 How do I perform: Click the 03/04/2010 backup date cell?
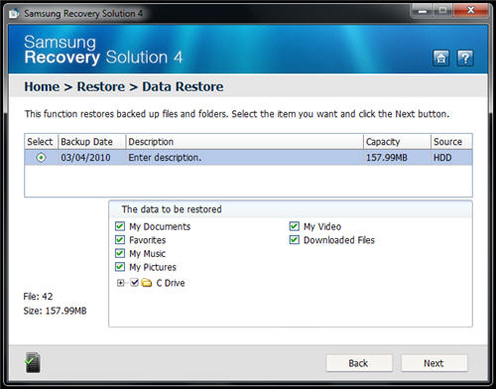(92, 158)
